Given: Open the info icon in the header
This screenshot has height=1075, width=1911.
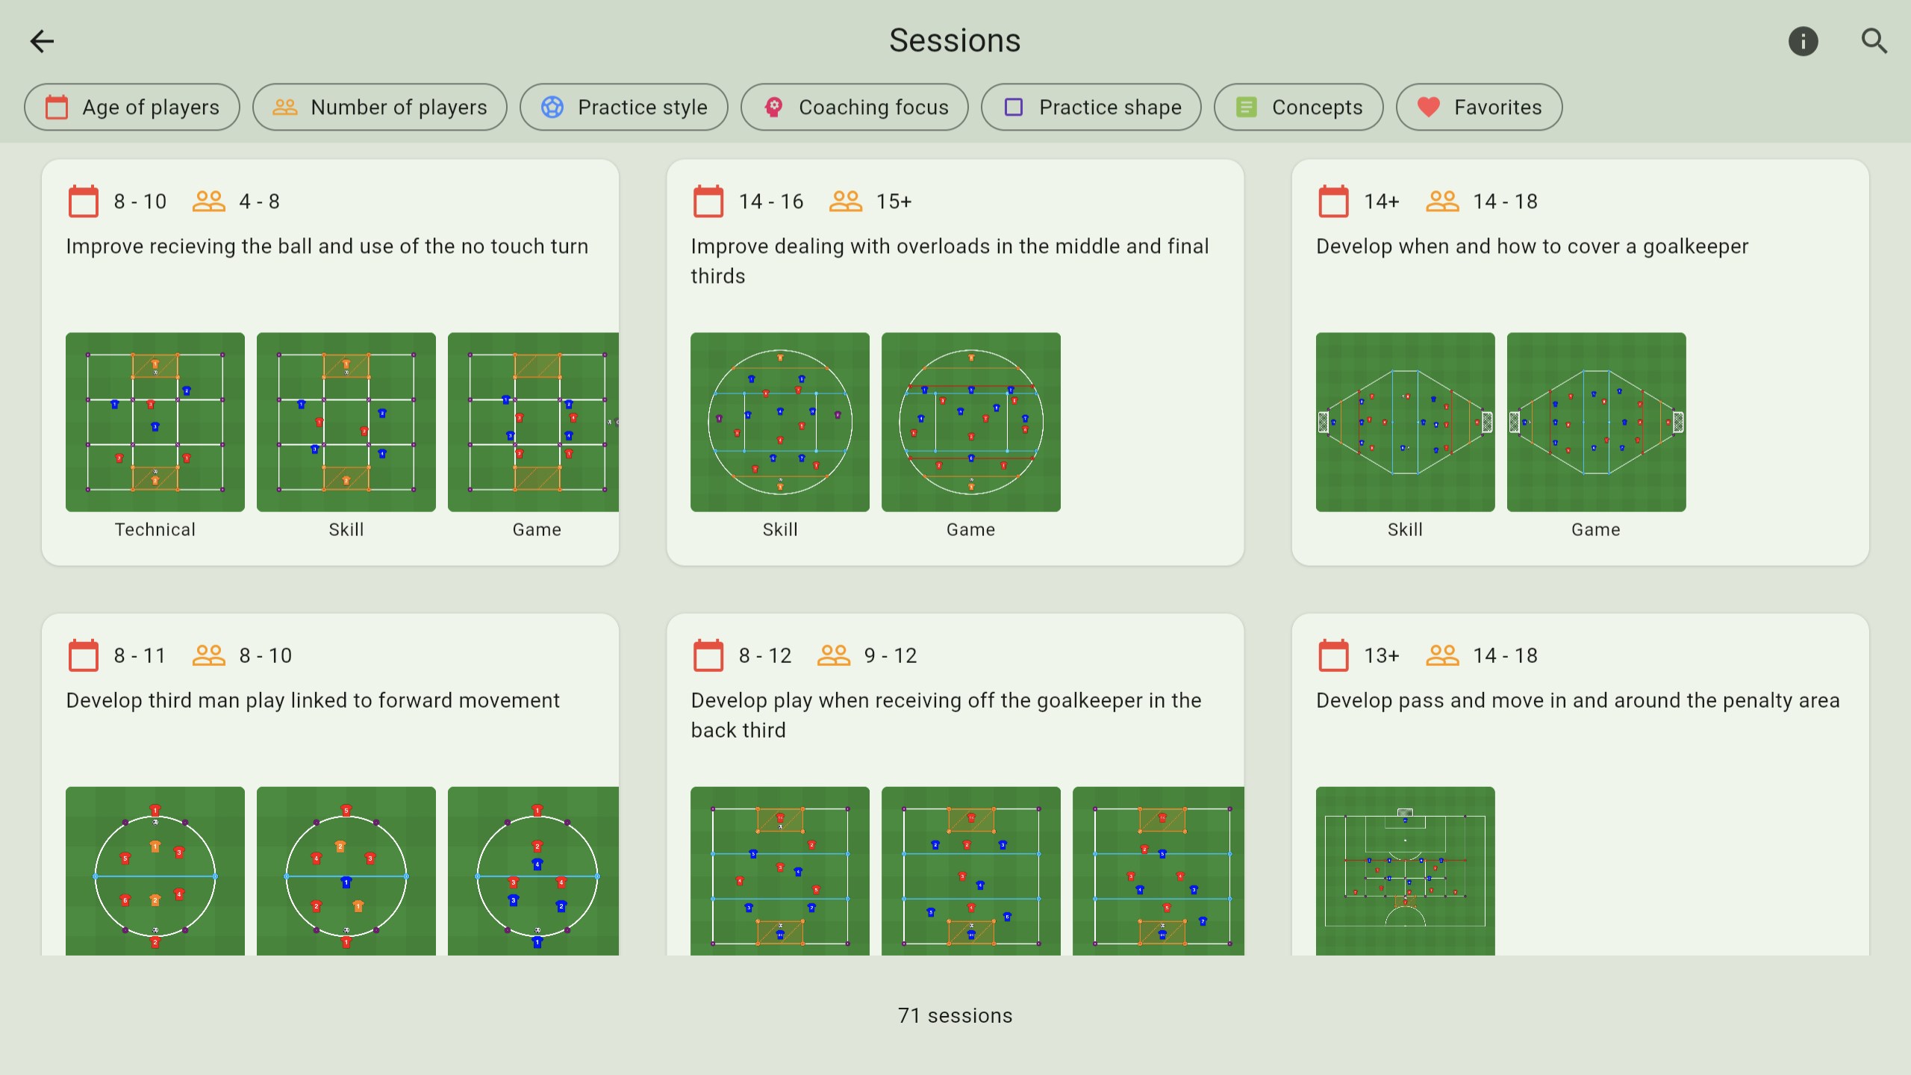Looking at the screenshot, I should point(1803,41).
